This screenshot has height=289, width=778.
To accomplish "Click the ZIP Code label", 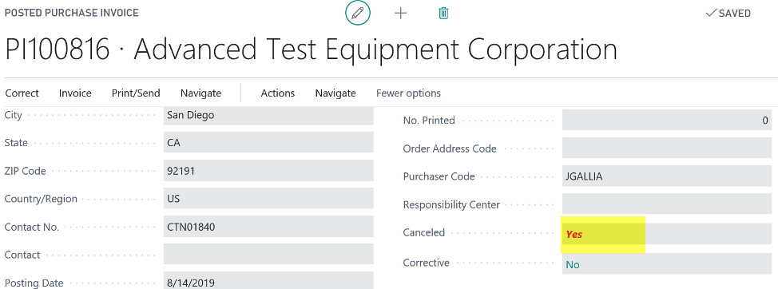I will [x=25, y=171].
